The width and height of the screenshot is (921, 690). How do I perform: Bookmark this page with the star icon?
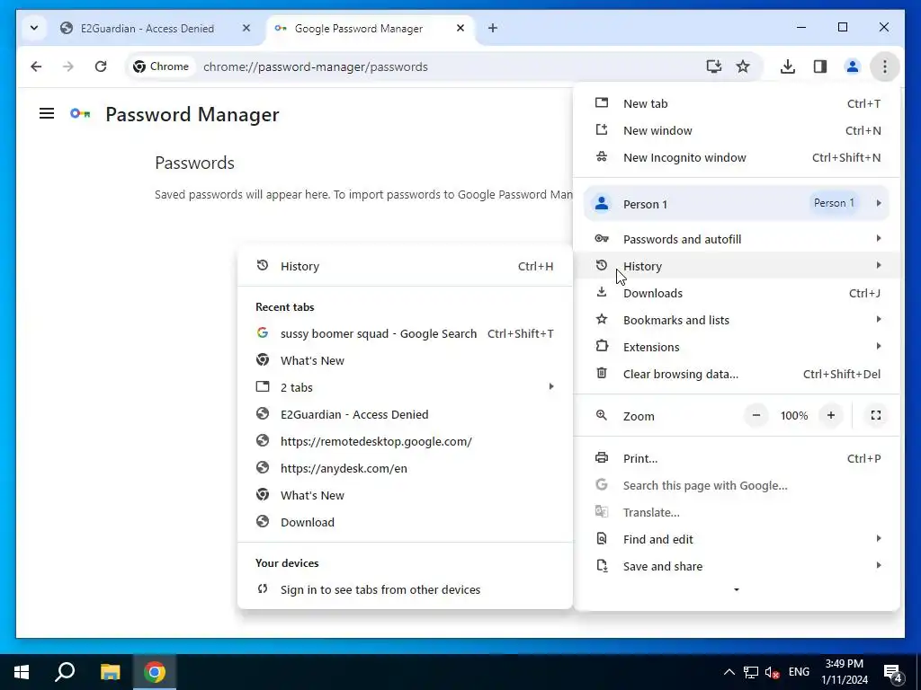[x=743, y=66]
